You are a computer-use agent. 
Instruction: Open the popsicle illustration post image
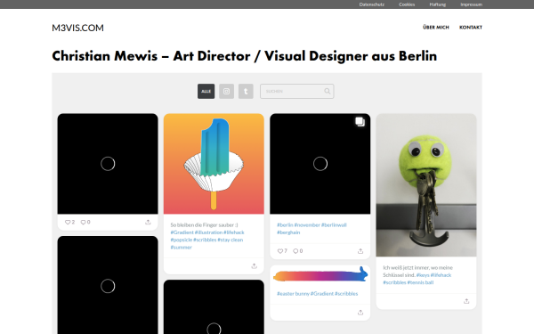pyautogui.click(x=214, y=164)
